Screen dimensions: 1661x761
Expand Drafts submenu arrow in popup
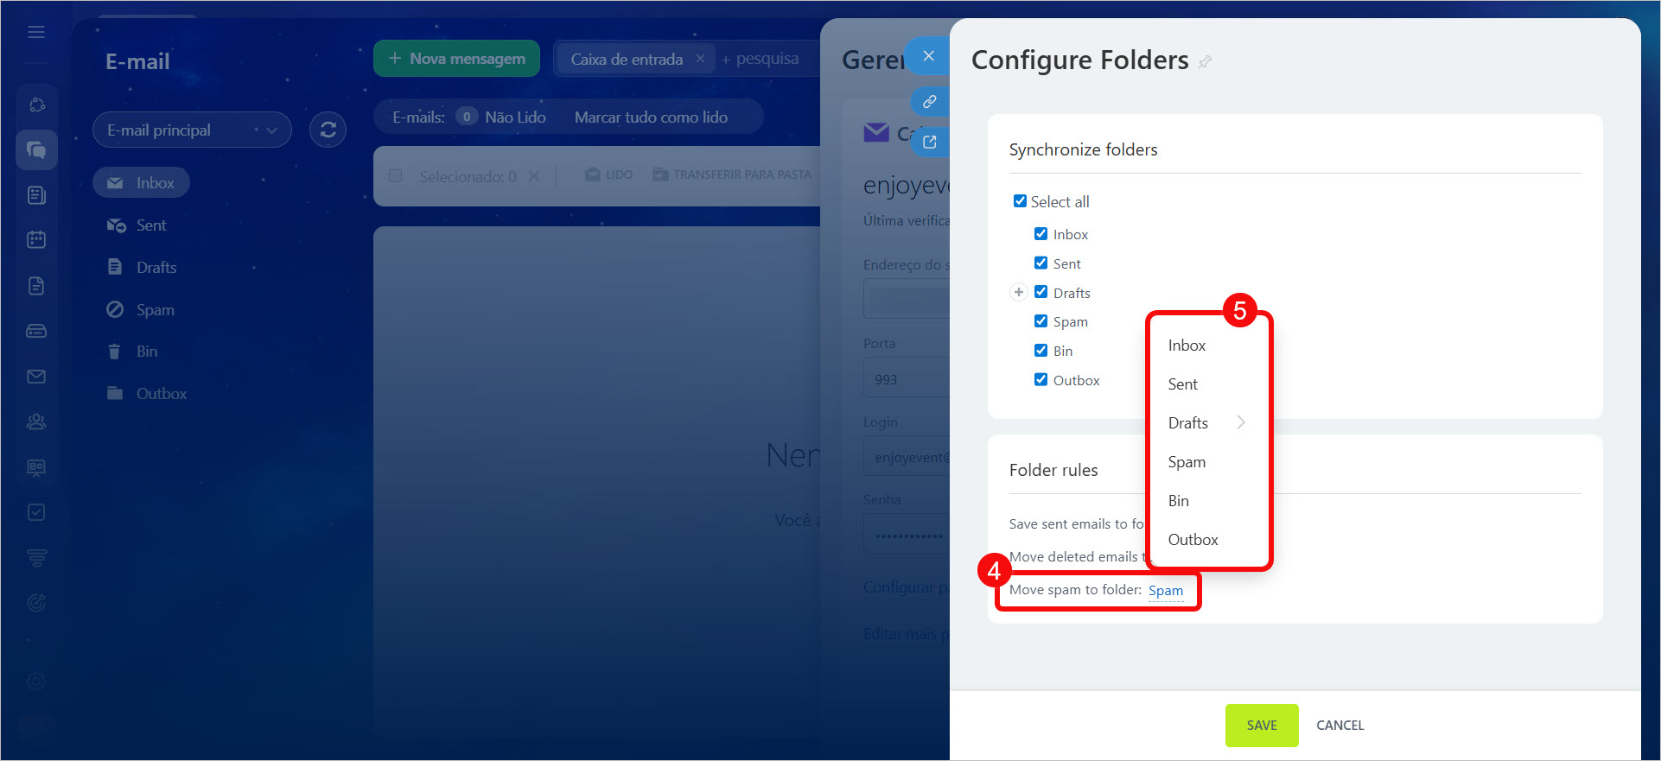click(x=1240, y=422)
